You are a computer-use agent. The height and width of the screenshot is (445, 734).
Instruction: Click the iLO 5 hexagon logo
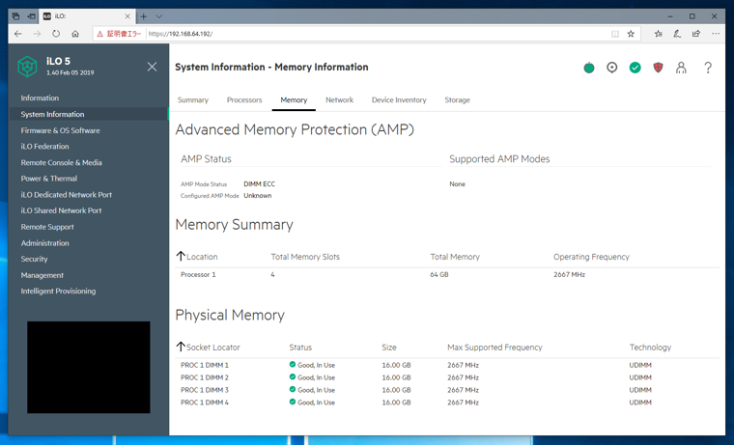(27, 67)
